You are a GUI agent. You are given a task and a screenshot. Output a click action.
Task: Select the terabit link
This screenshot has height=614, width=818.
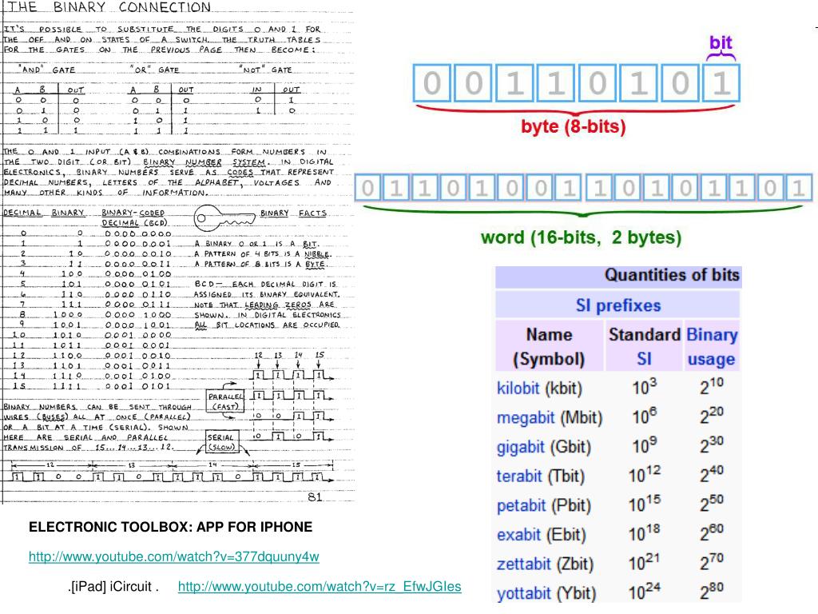519,476
